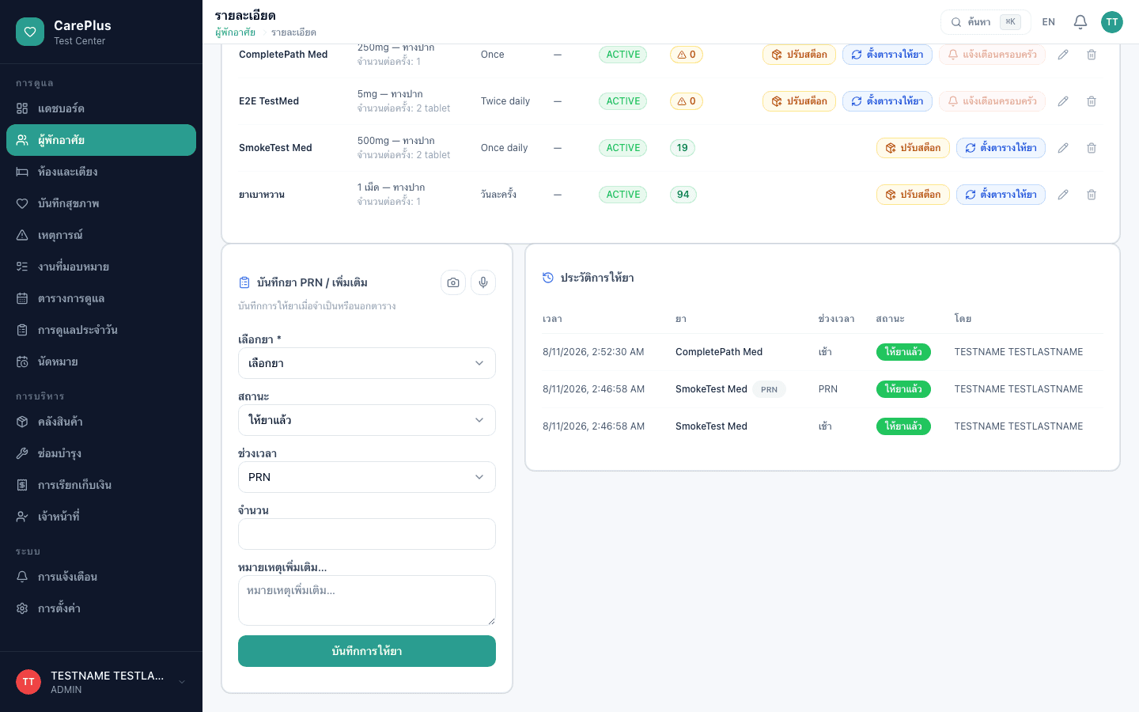Open การตั้งค่า in the sidebar
The image size is (1139, 712).
[x=101, y=608]
